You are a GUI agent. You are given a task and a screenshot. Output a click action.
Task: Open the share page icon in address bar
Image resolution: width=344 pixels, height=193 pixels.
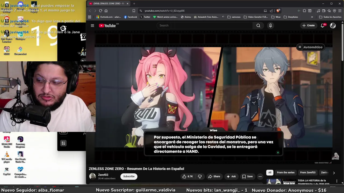[x=271, y=11]
